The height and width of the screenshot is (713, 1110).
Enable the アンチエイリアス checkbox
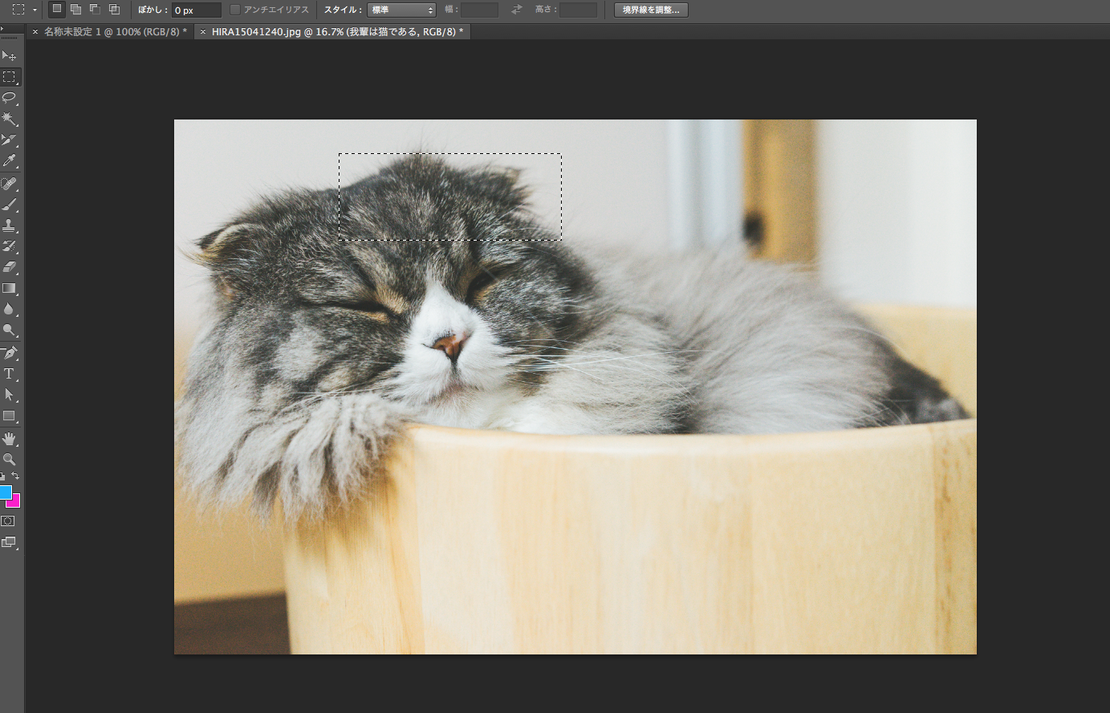(x=235, y=10)
